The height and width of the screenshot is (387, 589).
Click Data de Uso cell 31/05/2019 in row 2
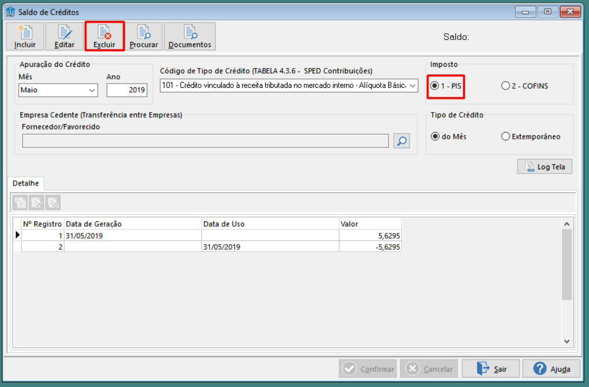270,247
